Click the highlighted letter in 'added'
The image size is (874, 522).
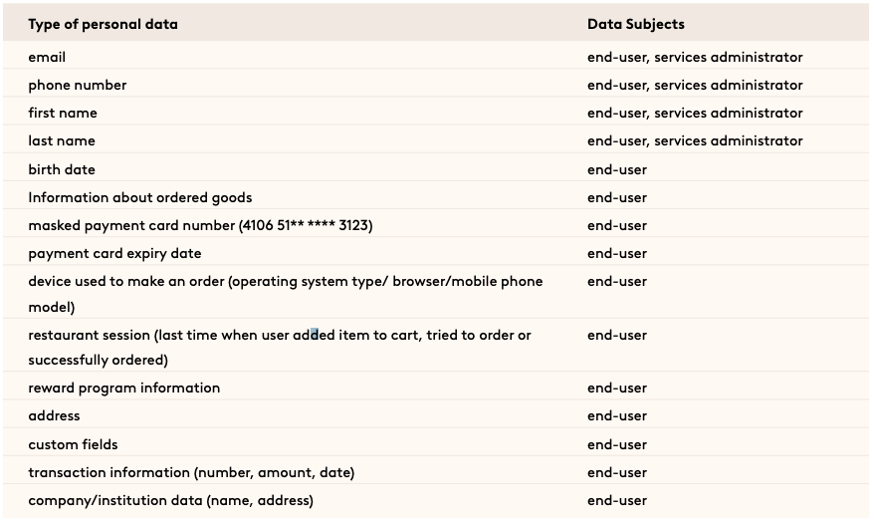click(x=315, y=335)
